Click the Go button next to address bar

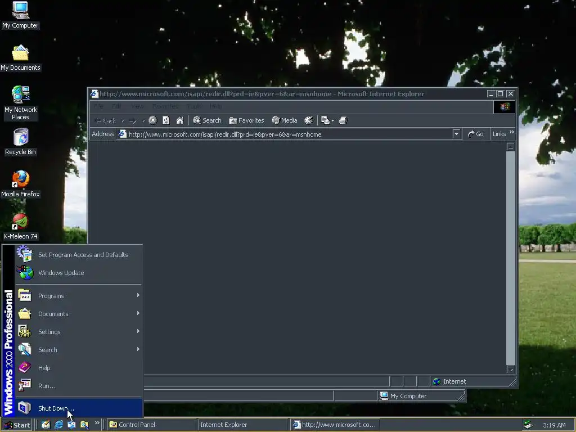[476, 134]
